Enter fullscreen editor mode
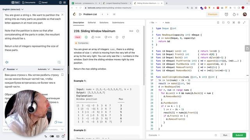 tap(244, 23)
